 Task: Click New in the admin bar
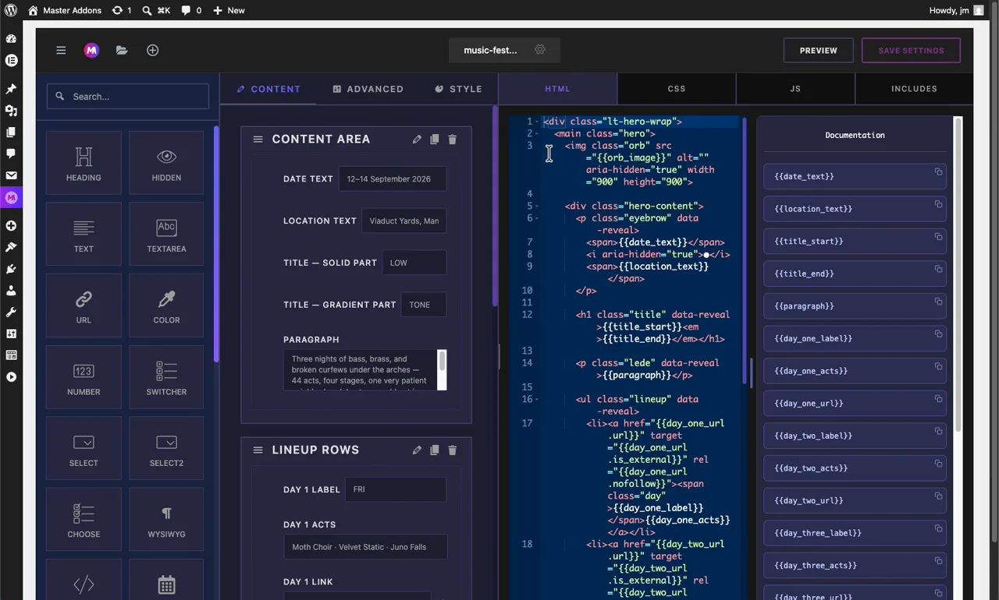[229, 10]
